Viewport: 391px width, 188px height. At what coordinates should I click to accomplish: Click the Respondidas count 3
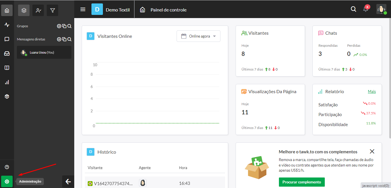[x=320, y=54]
